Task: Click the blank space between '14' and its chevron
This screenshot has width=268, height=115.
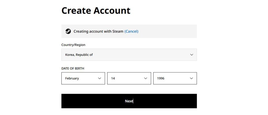Action: (130, 78)
